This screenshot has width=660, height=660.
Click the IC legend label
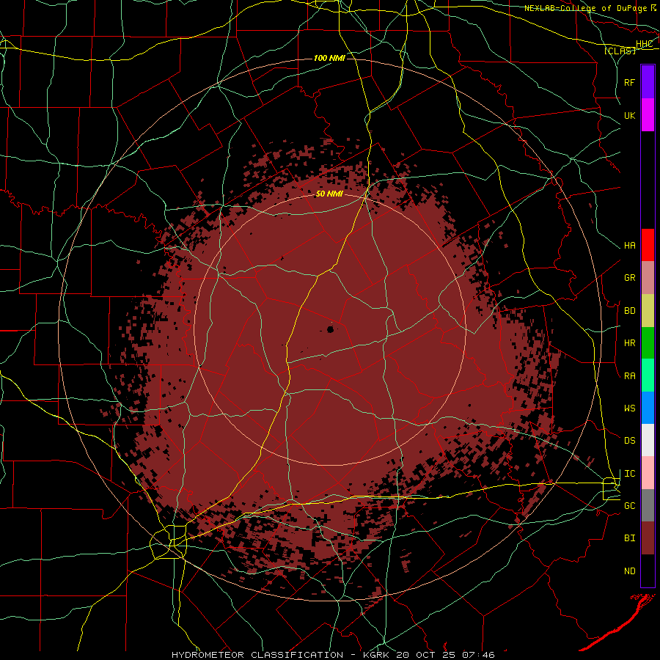click(x=629, y=474)
